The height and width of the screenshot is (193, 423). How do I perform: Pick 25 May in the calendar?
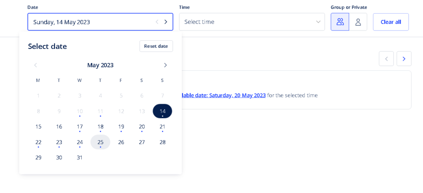(x=100, y=142)
